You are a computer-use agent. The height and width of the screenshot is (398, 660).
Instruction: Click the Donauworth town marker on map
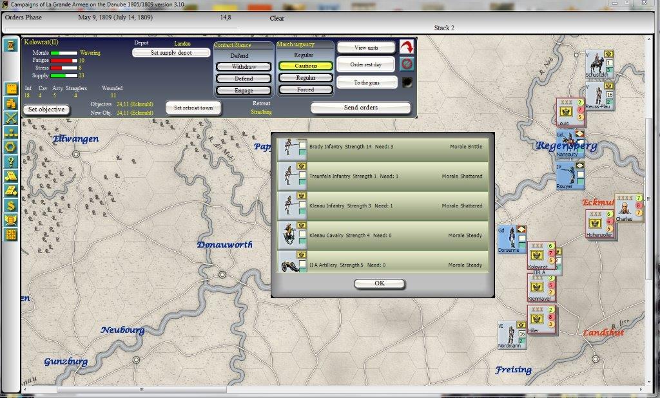pyautogui.click(x=222, y=275)
